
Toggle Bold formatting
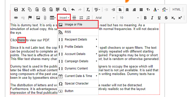[145, 18]
